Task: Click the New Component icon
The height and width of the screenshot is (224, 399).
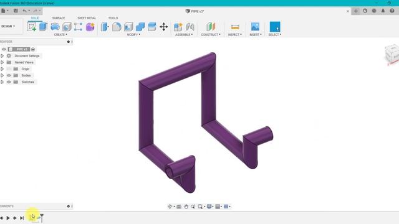Action: [178, 27]
